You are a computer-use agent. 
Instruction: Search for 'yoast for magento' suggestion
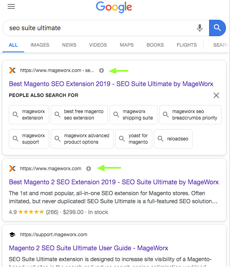[x=134, y=139]
